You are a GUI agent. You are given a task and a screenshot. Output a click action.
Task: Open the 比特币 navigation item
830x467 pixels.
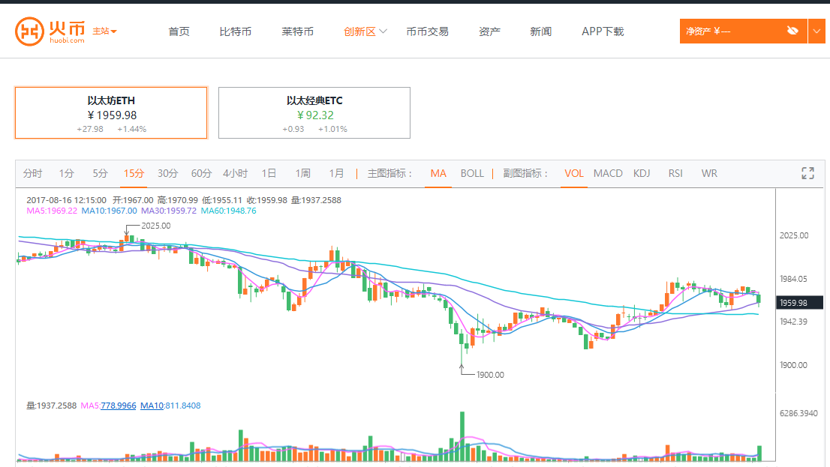coord(235,31)
